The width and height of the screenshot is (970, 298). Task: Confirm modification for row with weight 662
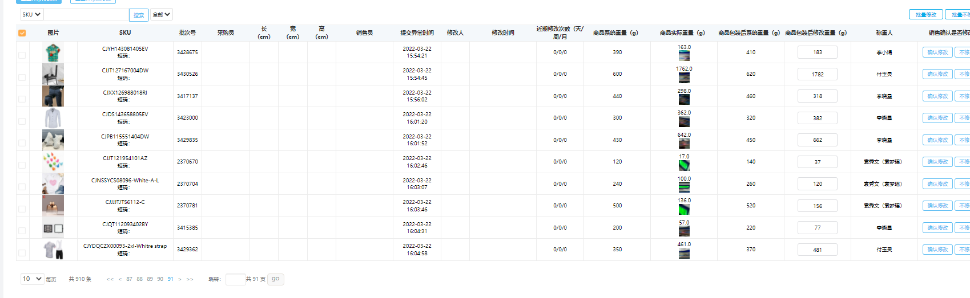click(x=937, y=140)
